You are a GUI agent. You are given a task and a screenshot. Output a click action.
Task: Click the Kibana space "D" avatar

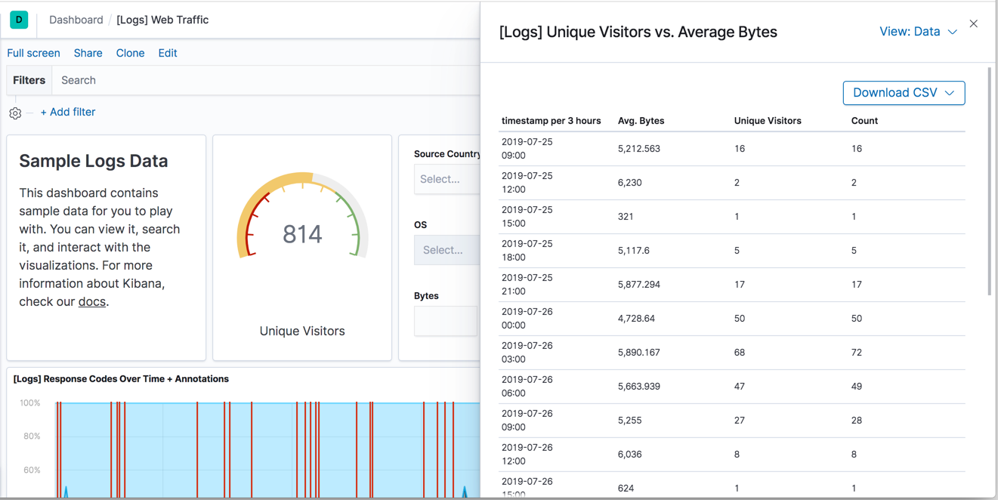tap(18, 20)
